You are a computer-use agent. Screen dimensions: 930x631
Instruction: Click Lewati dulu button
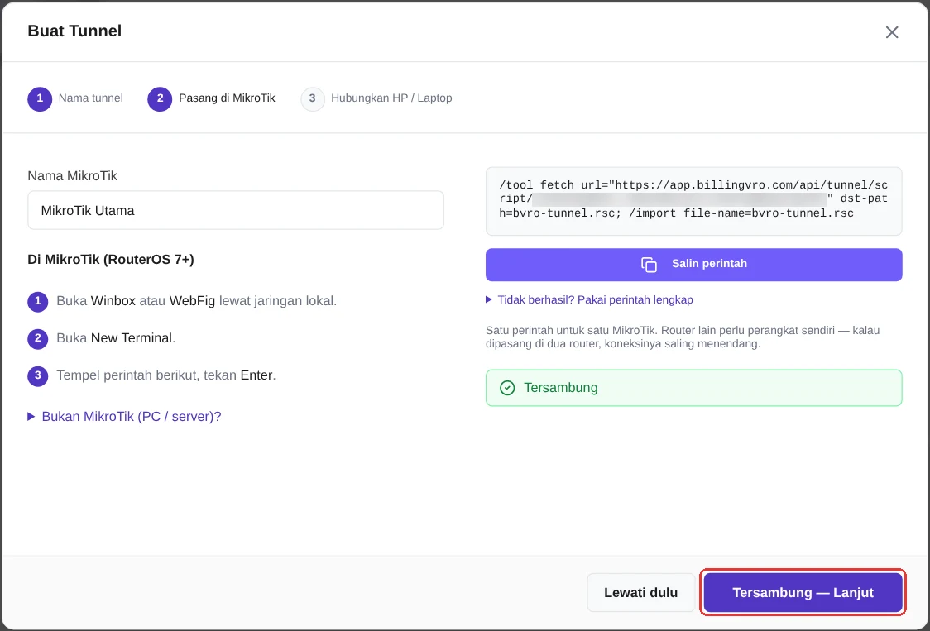pyautogui.click(x=640, y=592)
